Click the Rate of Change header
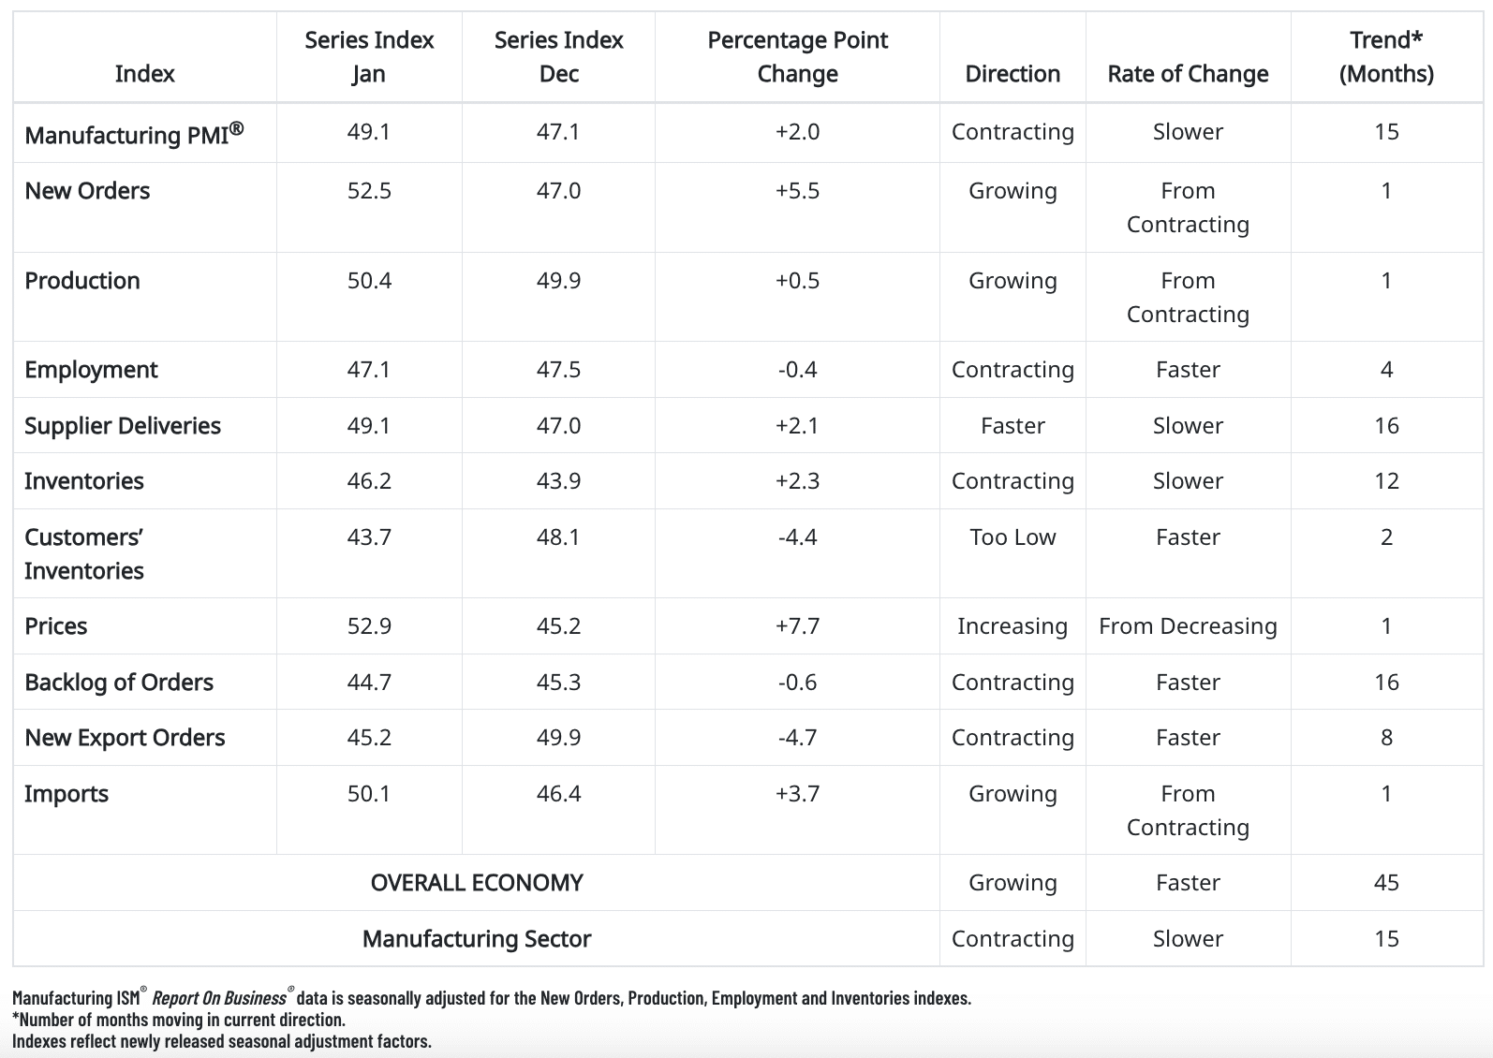The width and height of the screenshot is (1493, 1058). coord(1188,74)
